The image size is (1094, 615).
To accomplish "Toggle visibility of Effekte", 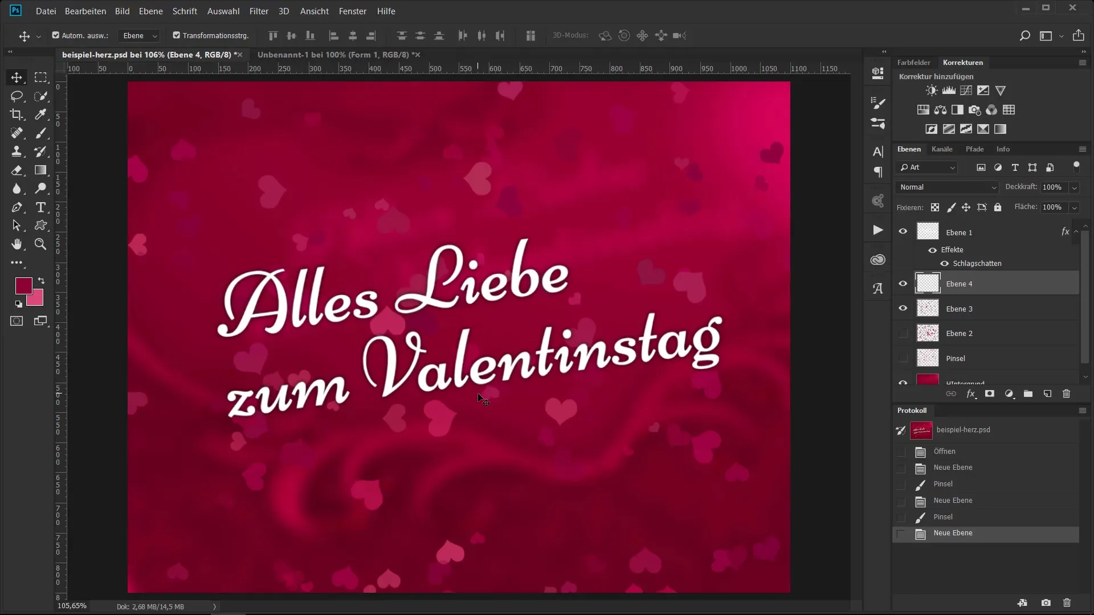I will [933, 250].
